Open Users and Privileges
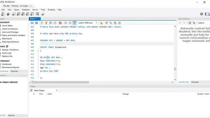210x118 pixels. point(10,32)
